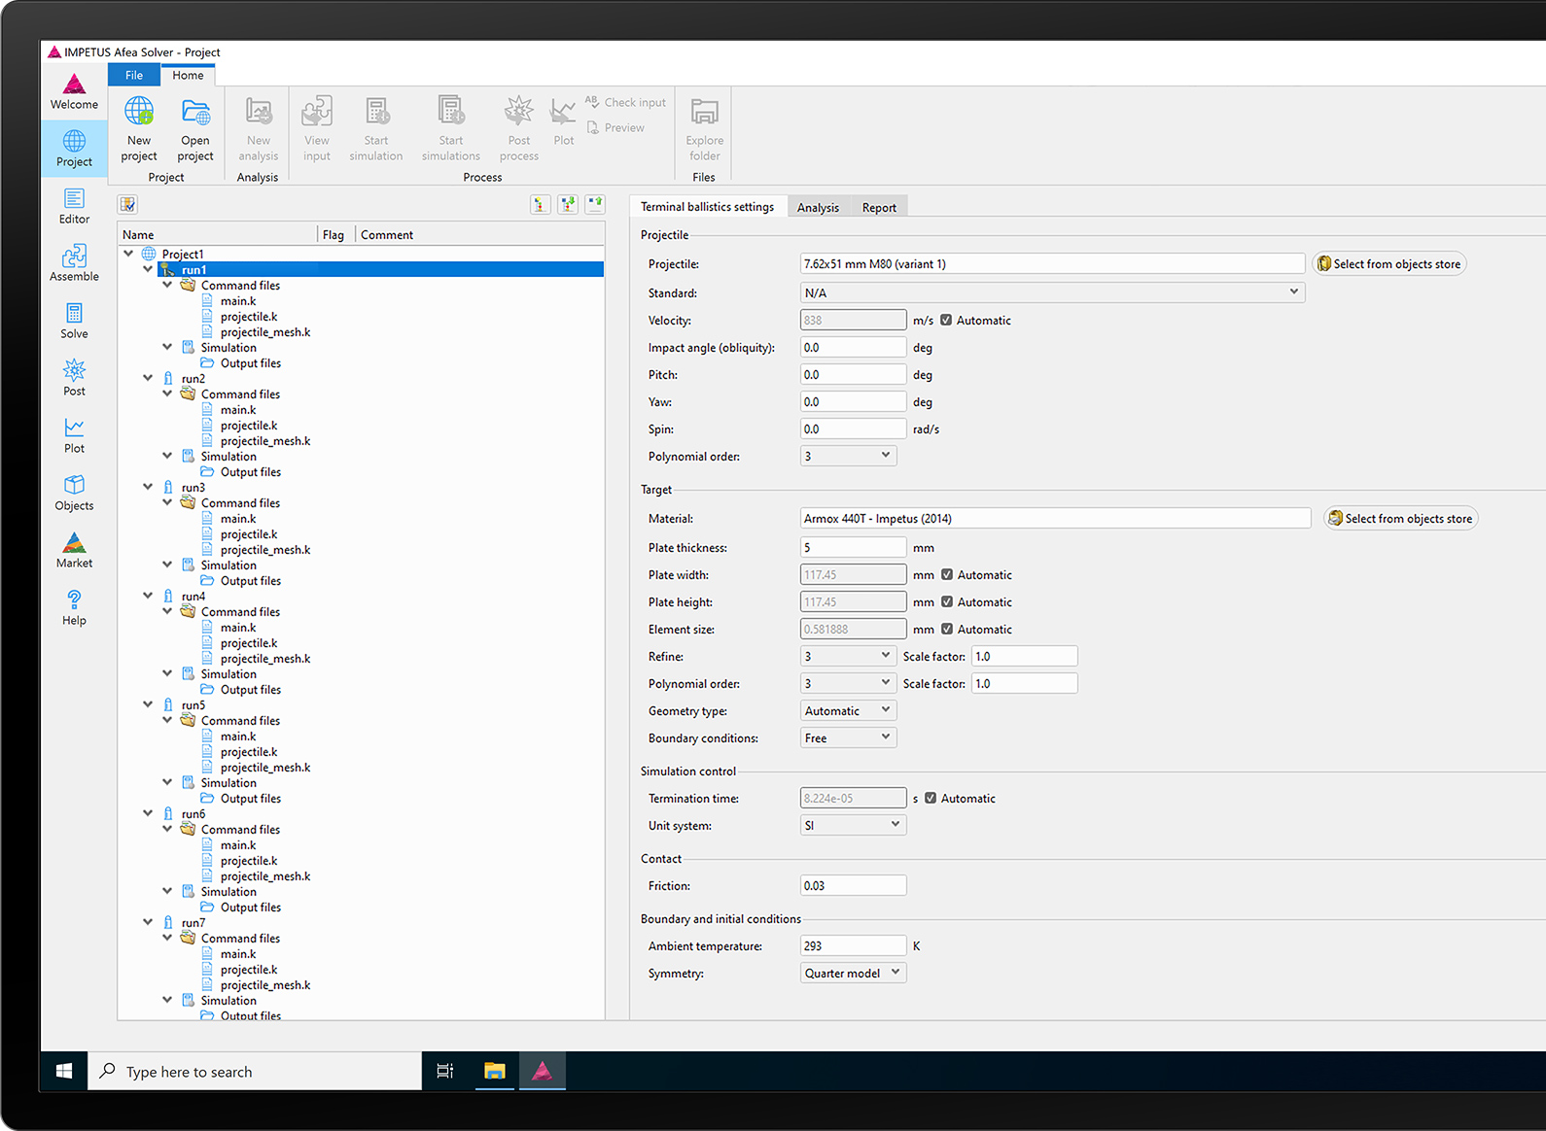The width and height of the screenshot is (1546, 1131).
Task: Select the run5 tree item
Action: (193, 704)
